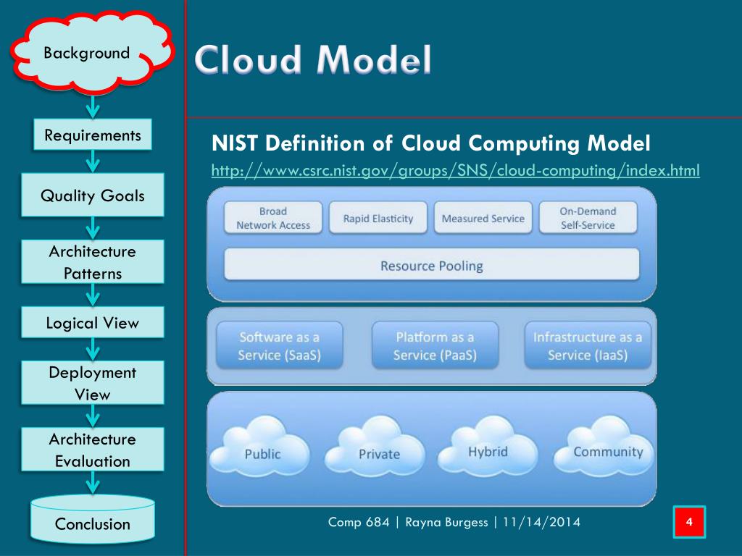Open the Quality Goals step
The height and width of the screenshot is (556, 742).
coord(93,195)
